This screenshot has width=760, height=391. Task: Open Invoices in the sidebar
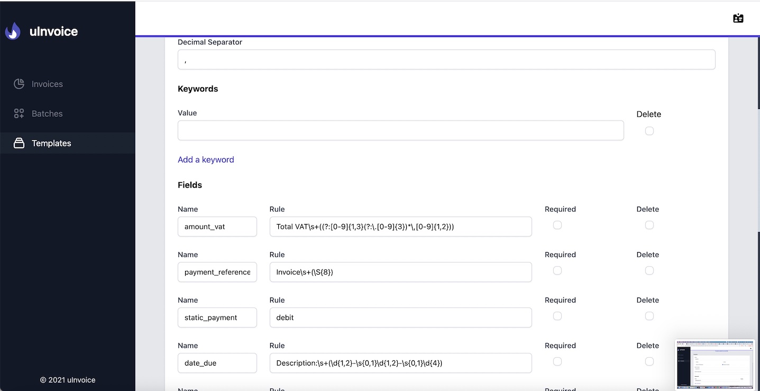(47, 84)
